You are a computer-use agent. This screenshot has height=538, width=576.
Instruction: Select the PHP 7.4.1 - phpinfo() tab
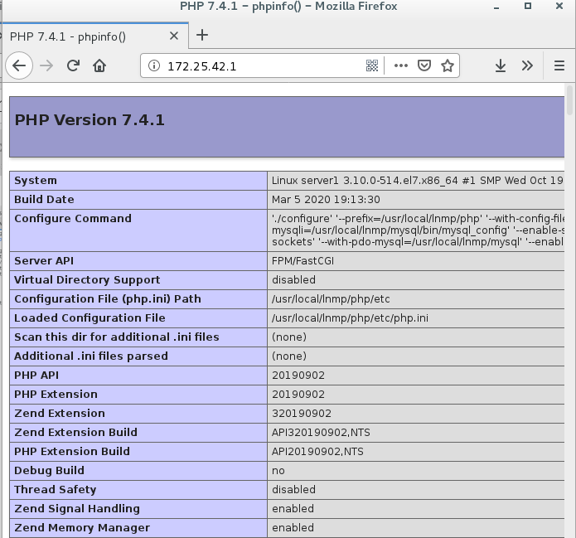[x=94, y=36]
